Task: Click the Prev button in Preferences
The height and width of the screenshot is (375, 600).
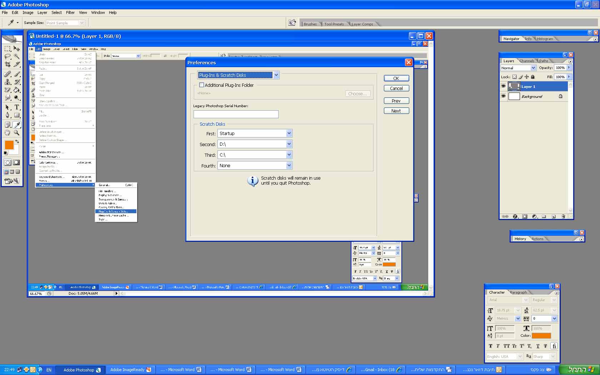Action: [x=396, y=101]
